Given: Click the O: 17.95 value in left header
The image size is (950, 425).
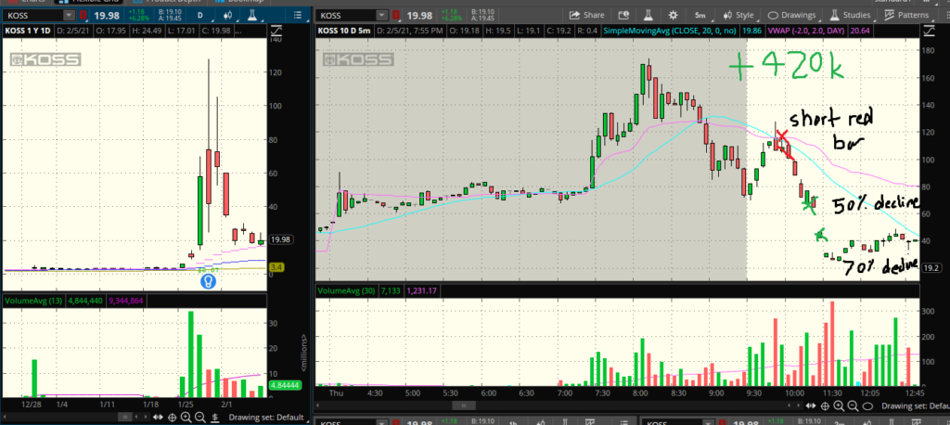Looking at the screenshot, I should 109,29.
